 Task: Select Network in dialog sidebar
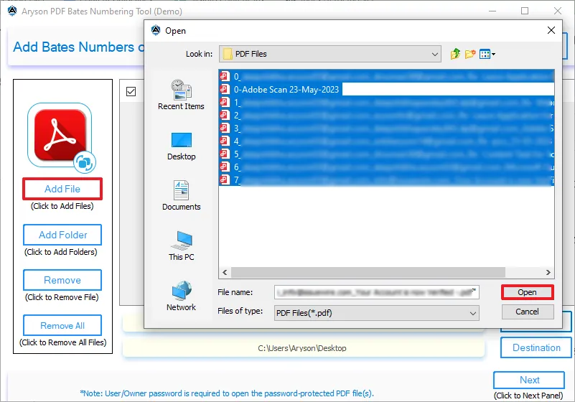(x=181, y=296)
